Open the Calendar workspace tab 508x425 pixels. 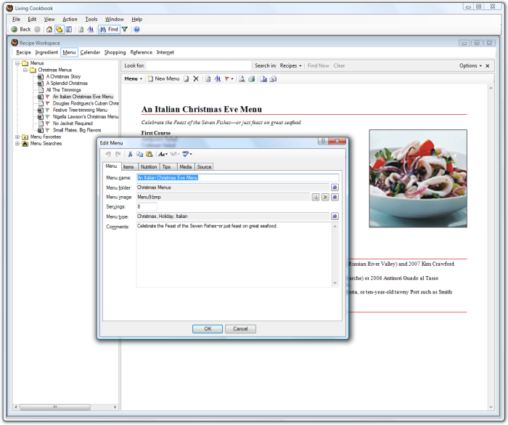[x=90, y=52]
